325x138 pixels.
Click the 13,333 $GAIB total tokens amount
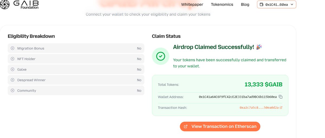point(263,85)
